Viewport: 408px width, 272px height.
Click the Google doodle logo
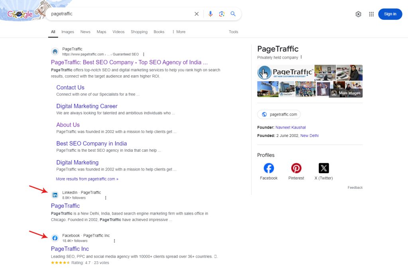20,14
